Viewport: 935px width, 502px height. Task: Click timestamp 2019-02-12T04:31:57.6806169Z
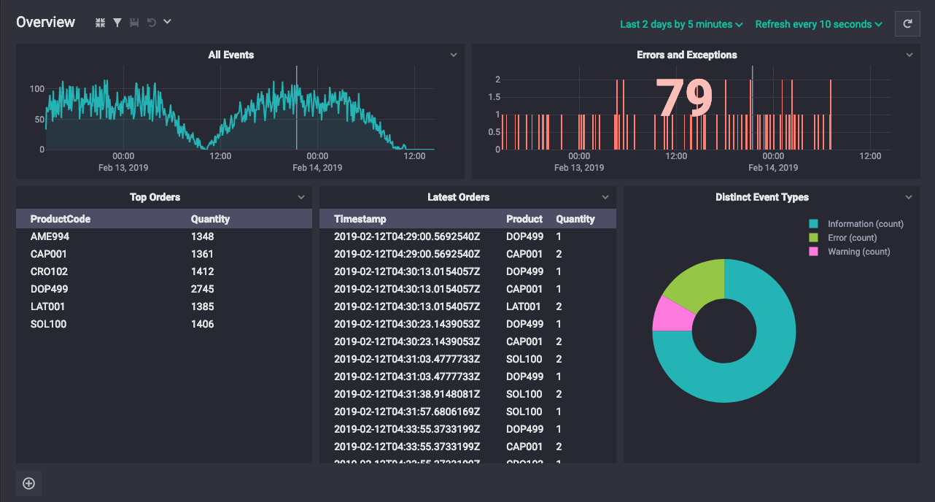tap(407, 412)
